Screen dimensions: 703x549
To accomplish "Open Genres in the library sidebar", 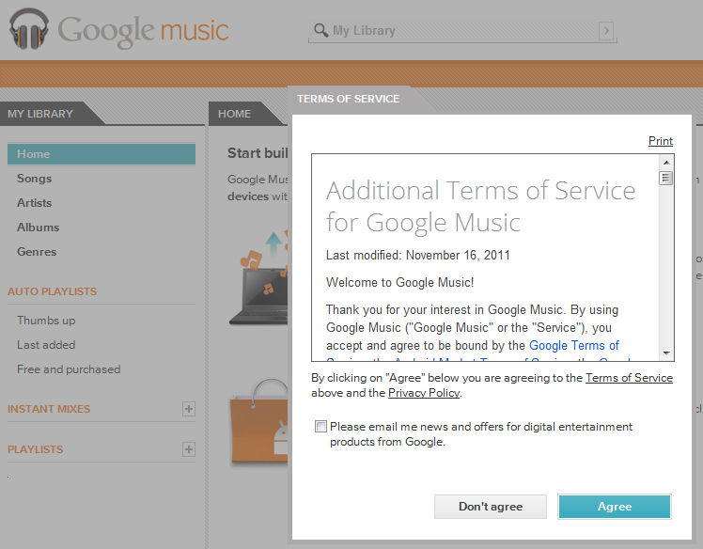I will [37, 252].
